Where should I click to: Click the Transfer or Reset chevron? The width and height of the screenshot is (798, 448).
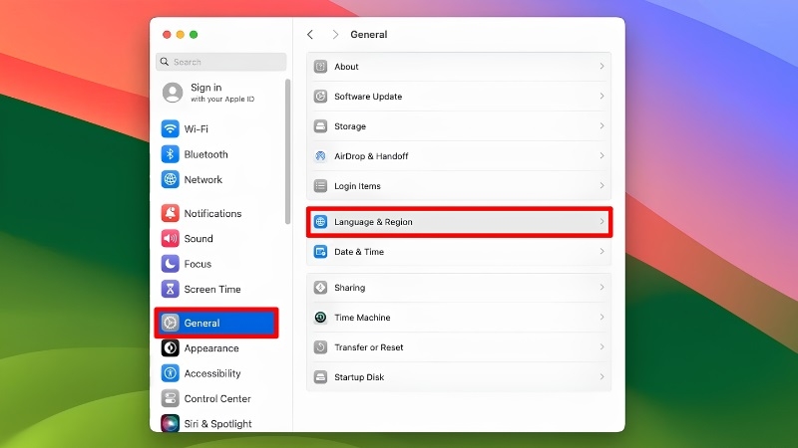601,346
